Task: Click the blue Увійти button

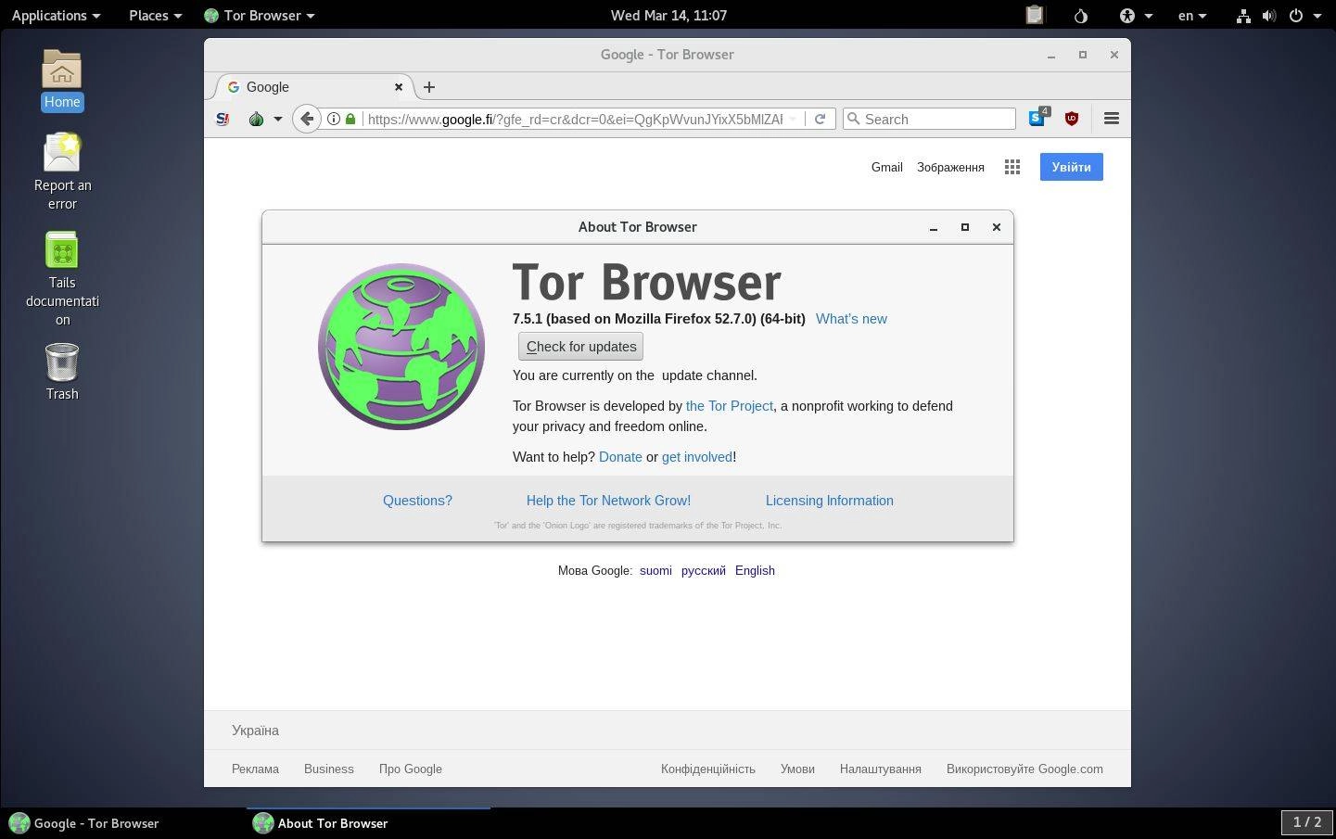Action: coord(1071,167)
